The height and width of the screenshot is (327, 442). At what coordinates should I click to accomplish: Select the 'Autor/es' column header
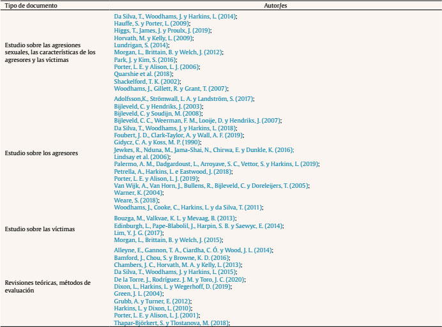pyautogui.click(x=276, y=6)
